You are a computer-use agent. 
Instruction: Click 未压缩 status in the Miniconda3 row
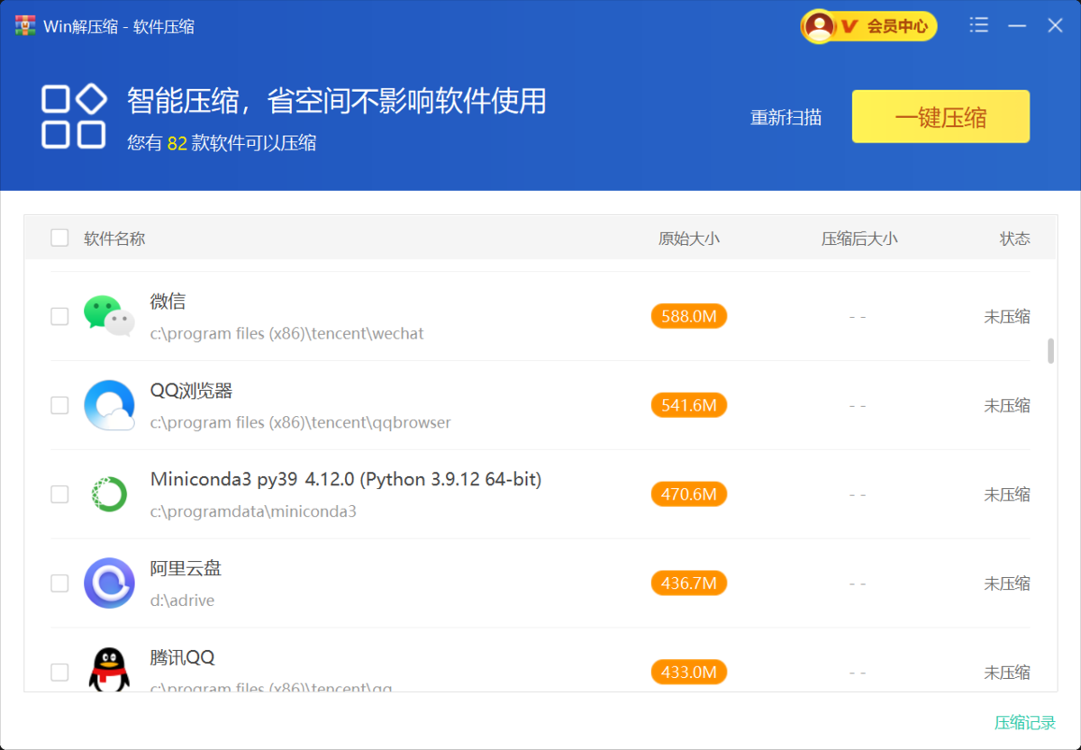(1007, 495)
